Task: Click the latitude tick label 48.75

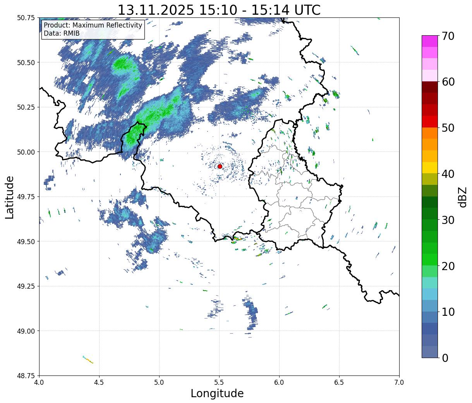Action: click(26, 376)
